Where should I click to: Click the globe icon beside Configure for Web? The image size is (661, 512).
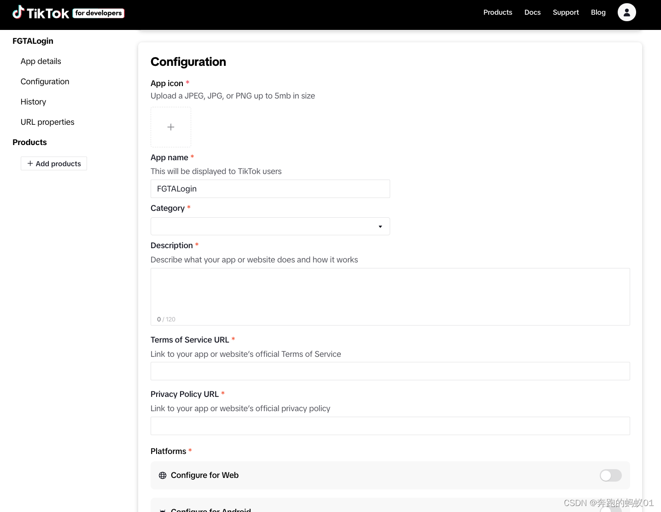click(x=163, y=476)
